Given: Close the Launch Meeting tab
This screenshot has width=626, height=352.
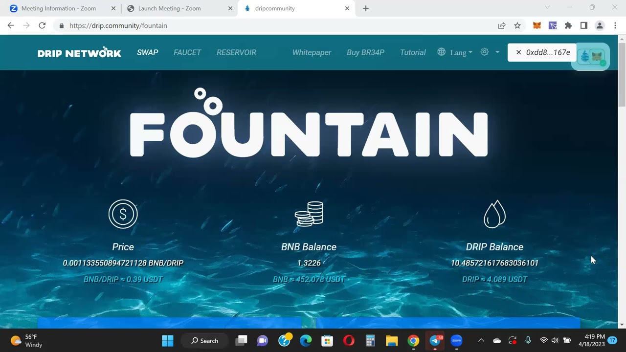Looking at the screenshot, I should point(229,8).
